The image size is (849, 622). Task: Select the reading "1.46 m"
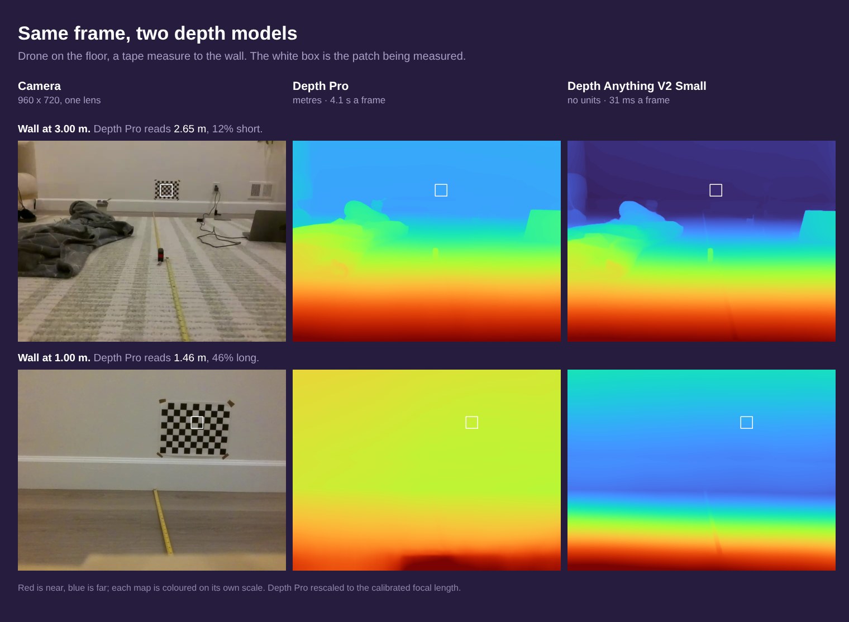tap(190, 358)
